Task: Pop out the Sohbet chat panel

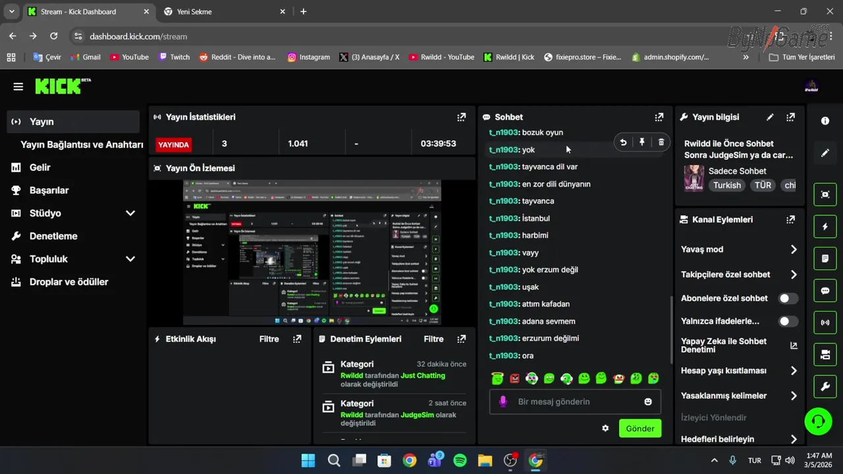Action: click(659, 117)
